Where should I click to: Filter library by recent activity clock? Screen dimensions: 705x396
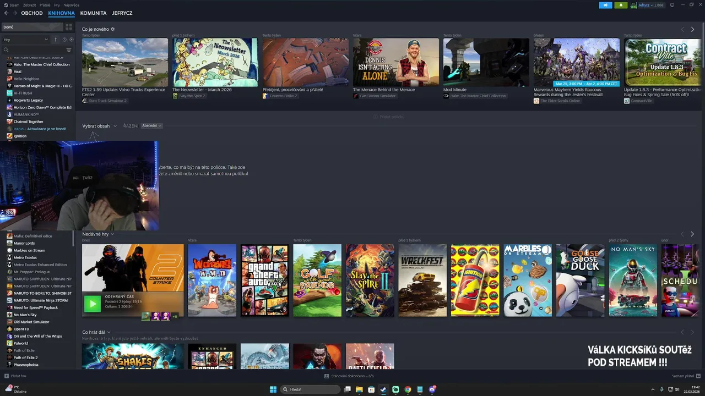click(x=64, y=40)
